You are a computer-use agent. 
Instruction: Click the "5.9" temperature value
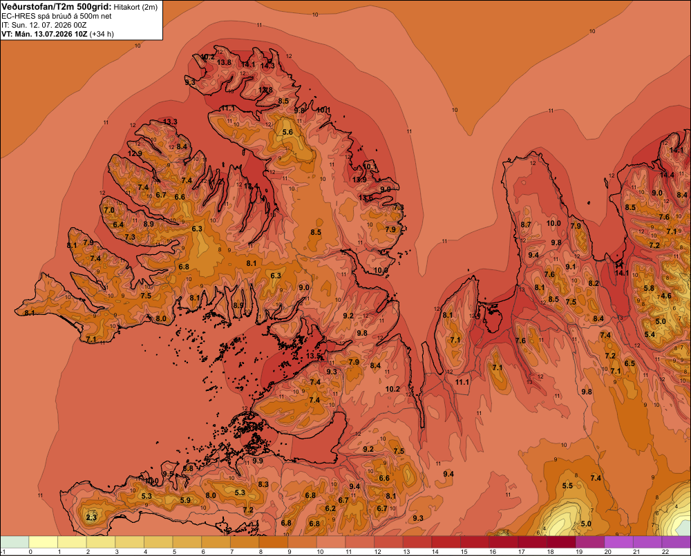(x=185, y=501)
